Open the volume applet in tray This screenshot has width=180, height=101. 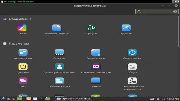coord(177,99)
